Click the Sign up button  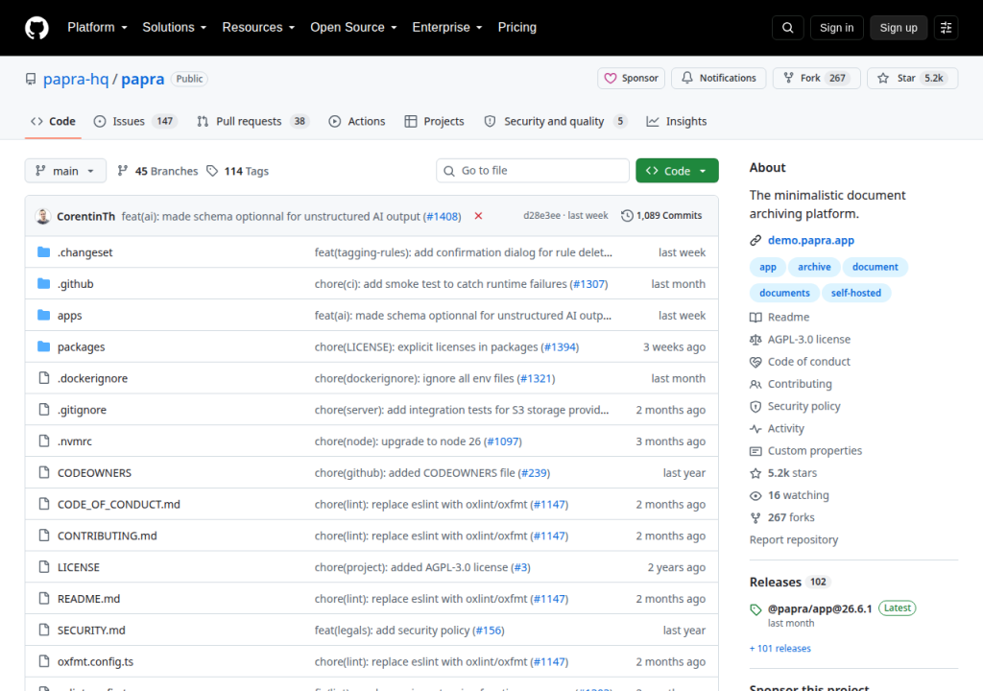[x=899, y=28]
